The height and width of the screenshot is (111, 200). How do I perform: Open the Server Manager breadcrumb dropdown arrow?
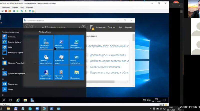tap(79, 27)
